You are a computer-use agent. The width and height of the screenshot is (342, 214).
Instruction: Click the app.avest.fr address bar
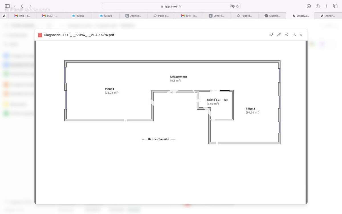click(171, 6)
